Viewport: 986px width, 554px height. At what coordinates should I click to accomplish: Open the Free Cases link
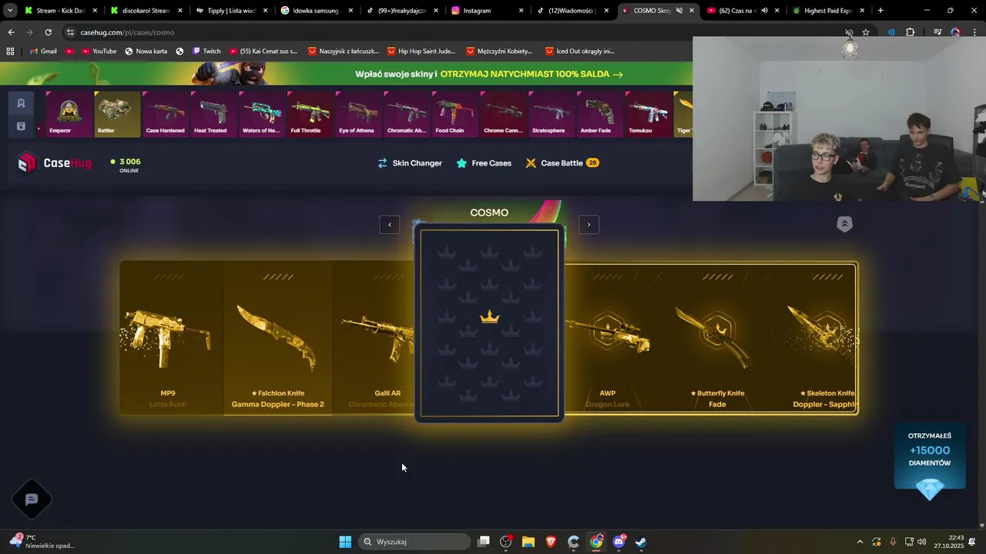click(484, 163)
